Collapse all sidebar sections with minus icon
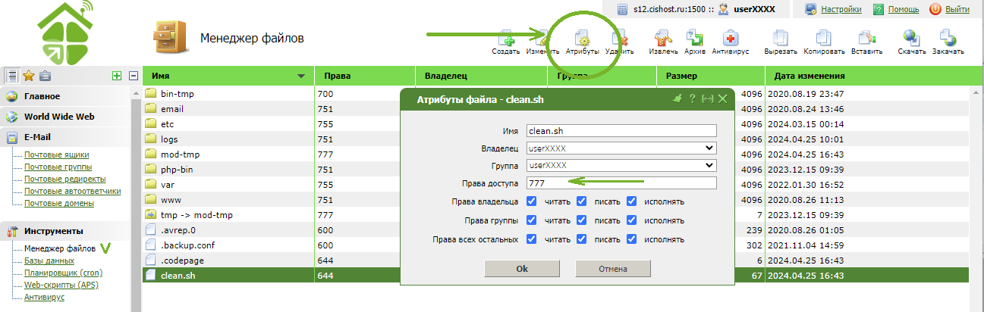 (134, 76)
